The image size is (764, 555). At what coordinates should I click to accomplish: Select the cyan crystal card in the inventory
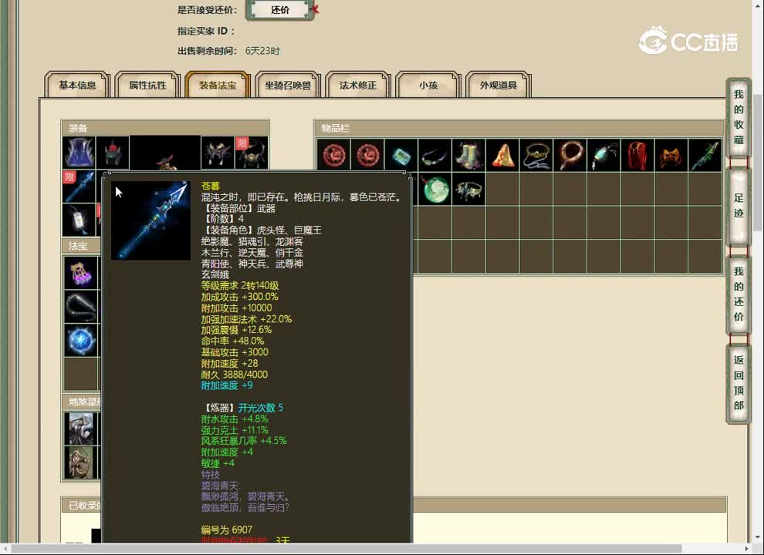point(401,155)
